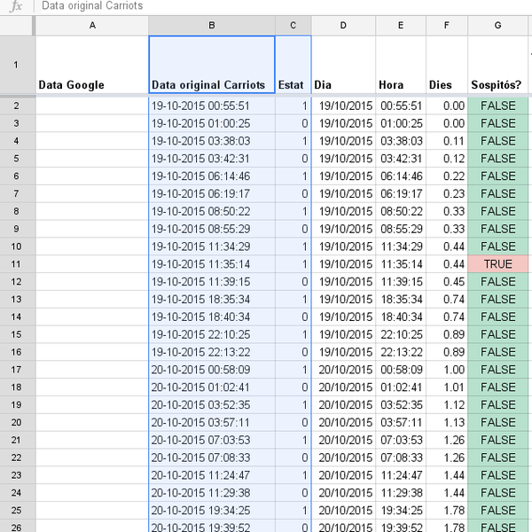Image resolution: width=532 pixels, height=532 pixels.
Task: Select Hora cell showing 22:13:22
Action: (x=400, y=352)
